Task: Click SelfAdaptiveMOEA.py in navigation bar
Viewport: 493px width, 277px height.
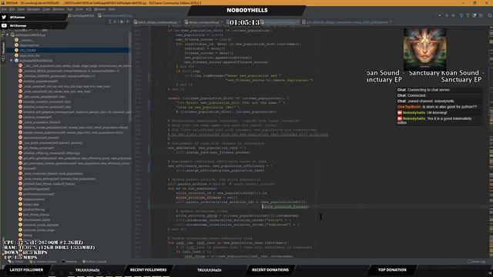Action: [116, 15]
